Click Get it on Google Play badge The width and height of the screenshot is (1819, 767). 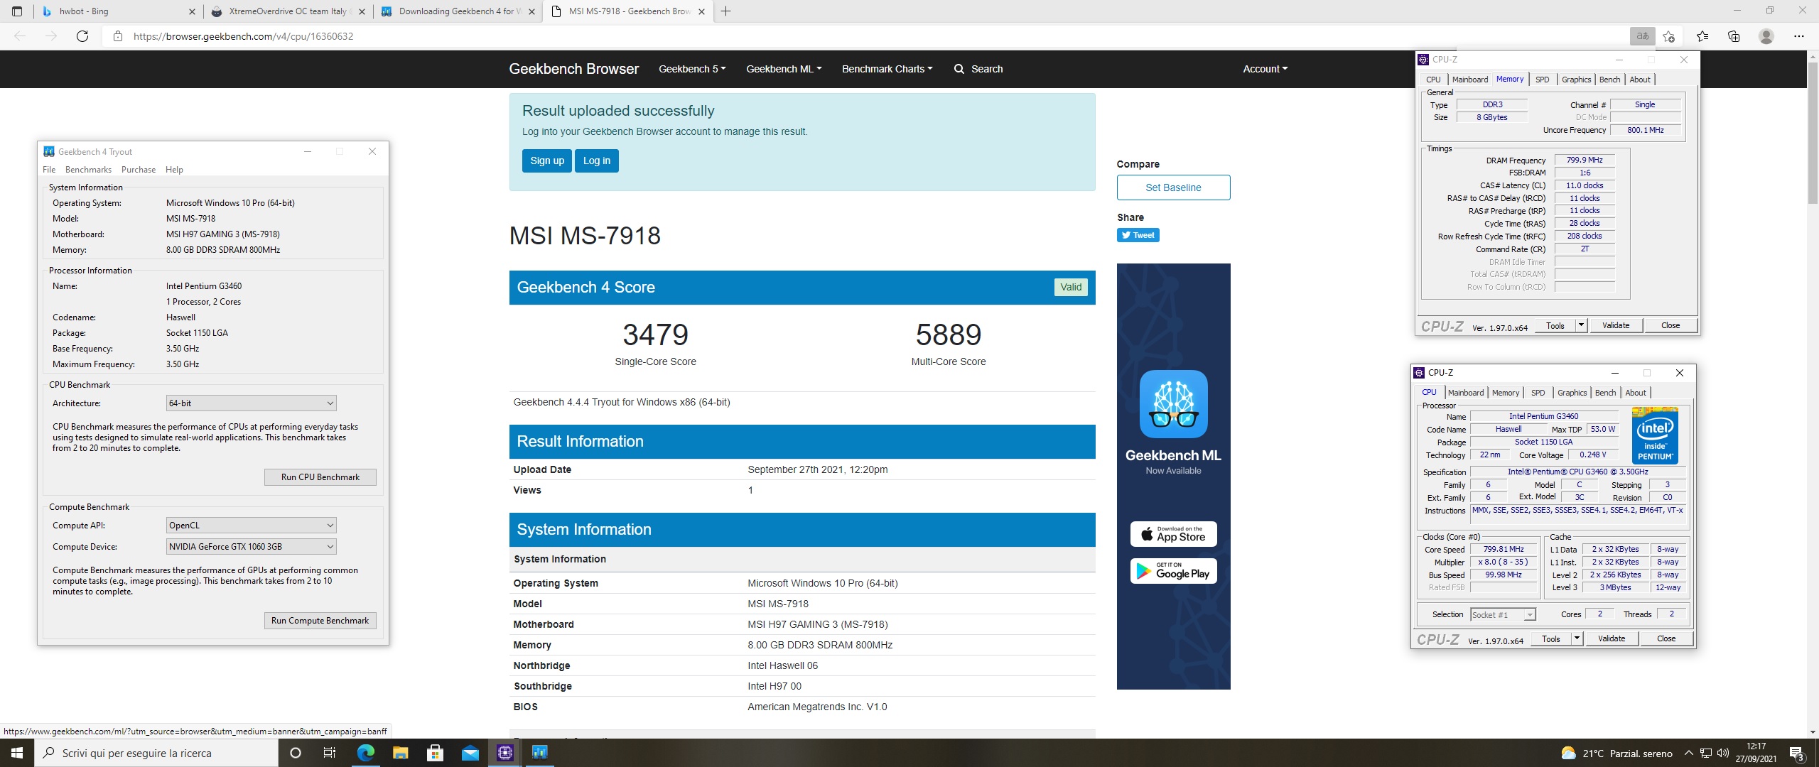(1173, 571)
